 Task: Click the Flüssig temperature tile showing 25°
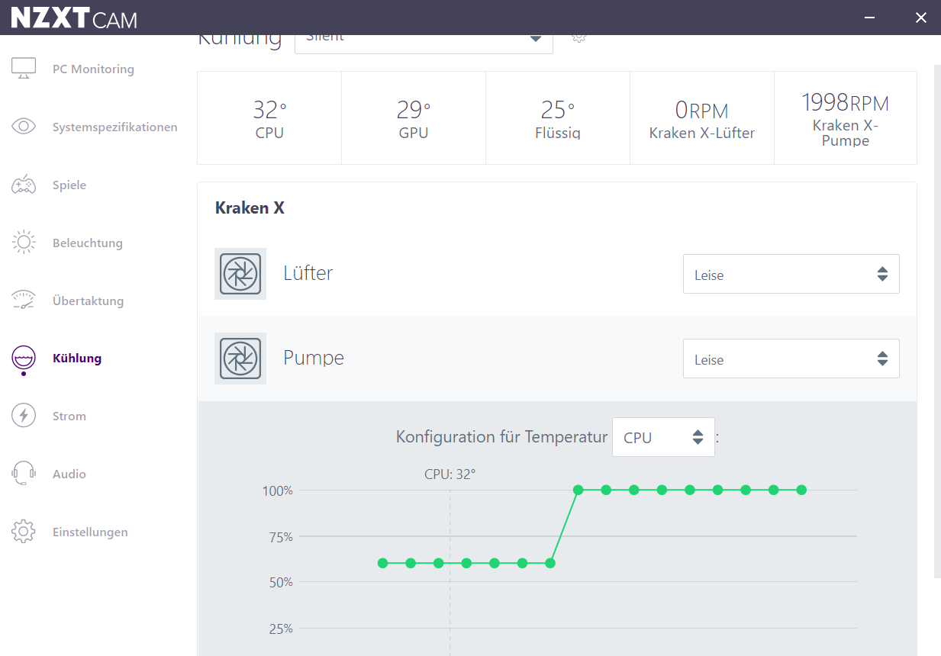pos(558,118)
